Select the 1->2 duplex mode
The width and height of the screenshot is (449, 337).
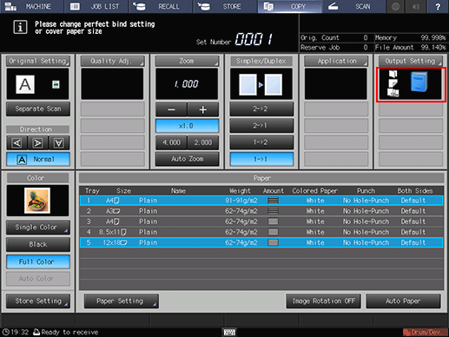point(261,142)
